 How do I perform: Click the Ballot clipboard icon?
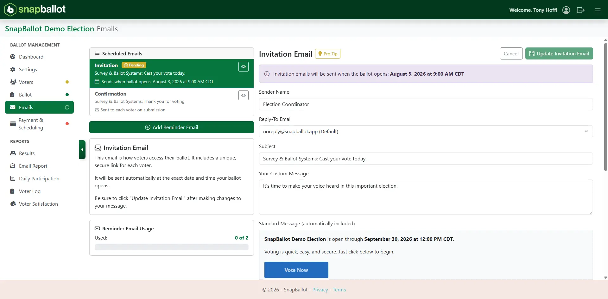coord(12,95)
